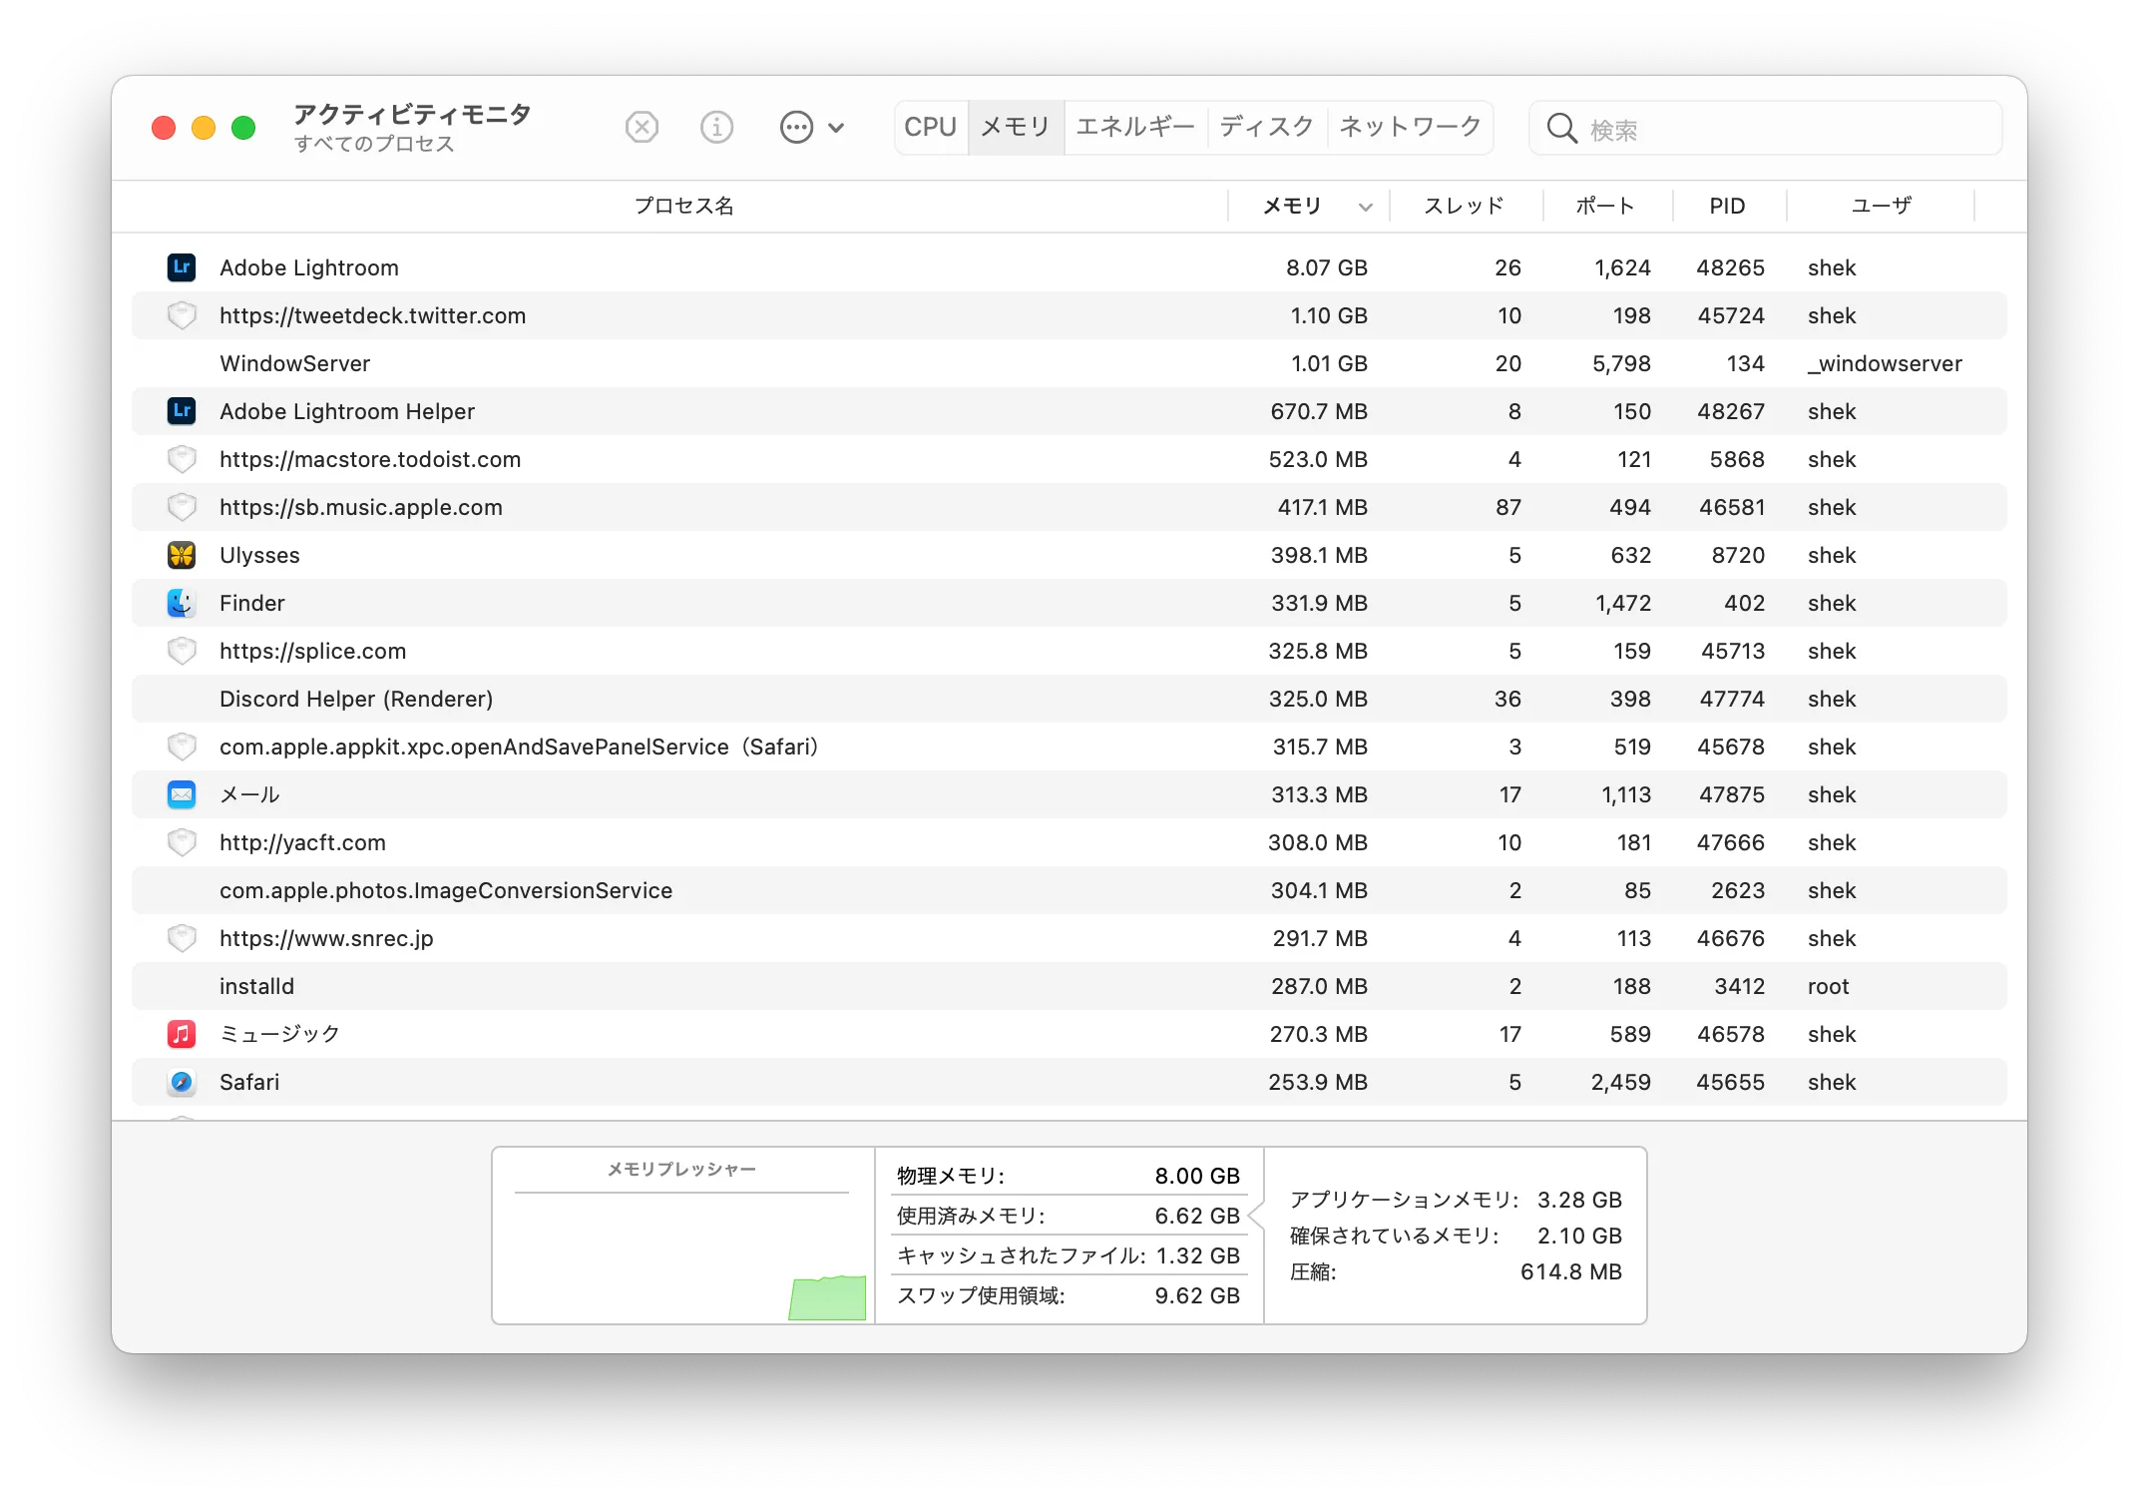Click the magnifier icon in the search field
This screenshot has width=2139, height=1501.
pyautogui.click(x=1562, y=128)
